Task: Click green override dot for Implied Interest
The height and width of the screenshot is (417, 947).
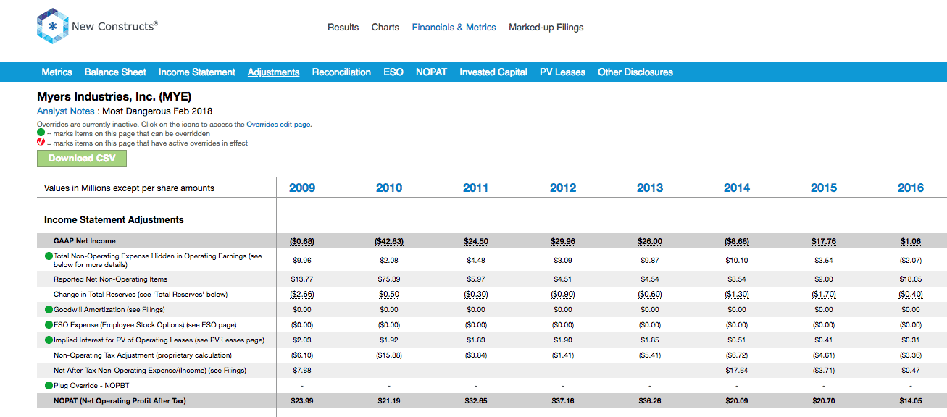Action: pos(49,340)
